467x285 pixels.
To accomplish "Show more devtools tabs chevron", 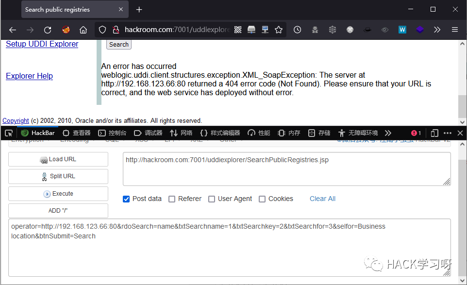I will [x=388, y=133].
